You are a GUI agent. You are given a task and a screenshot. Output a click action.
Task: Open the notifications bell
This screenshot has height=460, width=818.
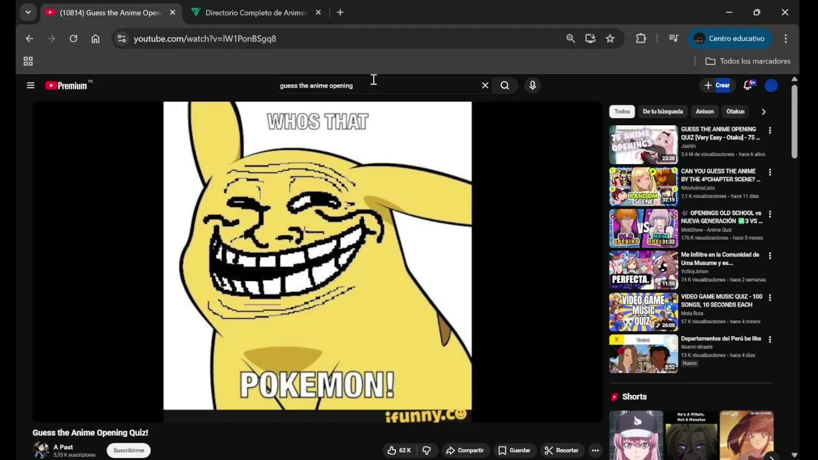(x=748, y=85)
